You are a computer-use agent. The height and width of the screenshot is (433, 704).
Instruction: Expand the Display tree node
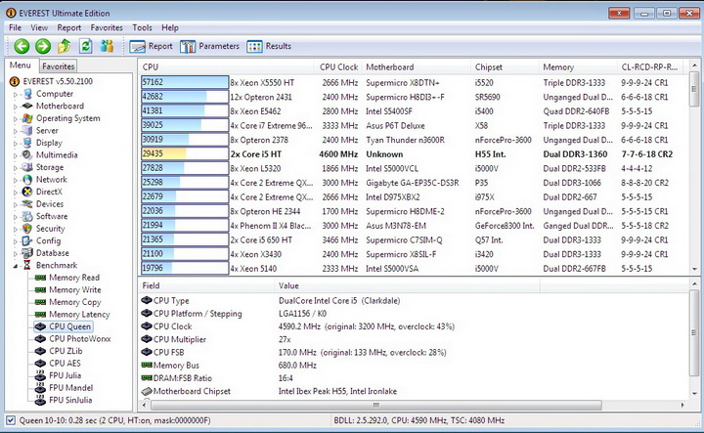[16, 143]
